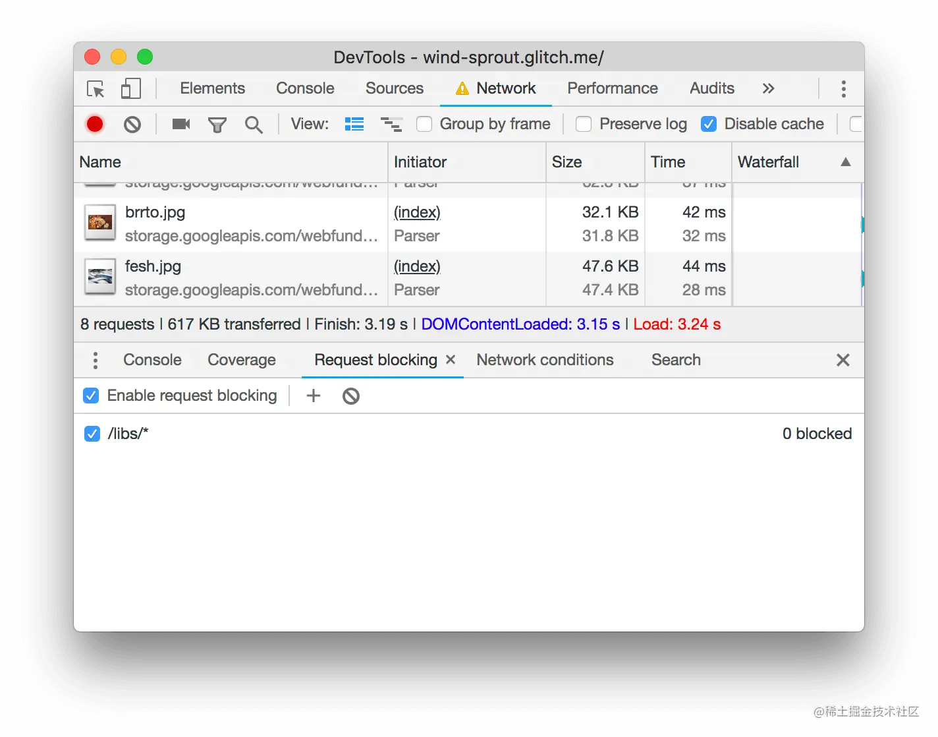Go to the Performance panel
938x737 pixels.
[x=613, y=88]
